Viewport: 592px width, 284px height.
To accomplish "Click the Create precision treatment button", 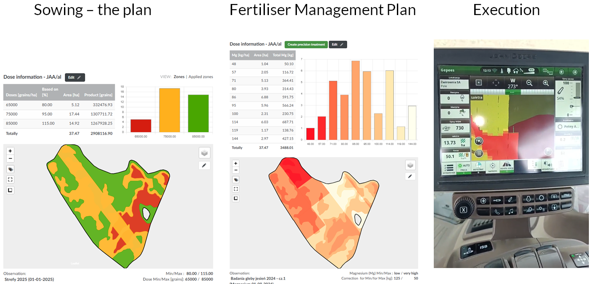I will tap(306, 44).
